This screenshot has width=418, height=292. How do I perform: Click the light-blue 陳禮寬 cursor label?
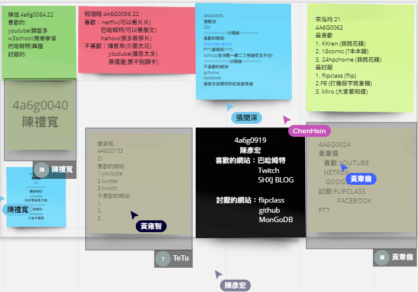pos(17,209)
